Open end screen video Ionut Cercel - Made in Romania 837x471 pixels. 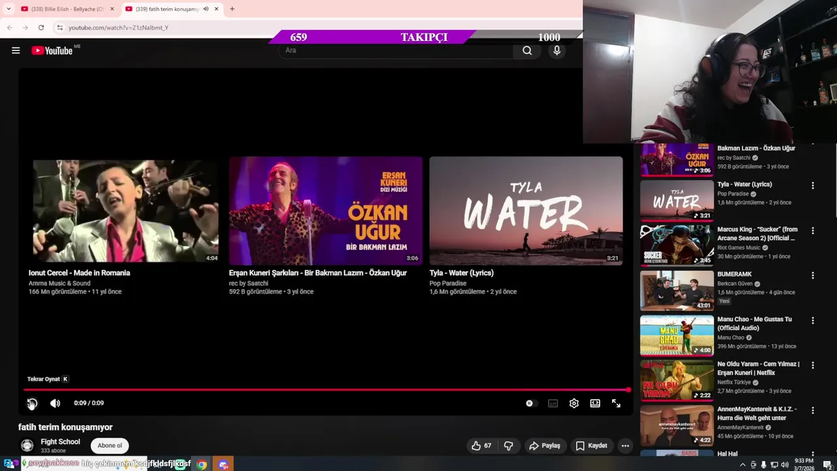[126, 211]
